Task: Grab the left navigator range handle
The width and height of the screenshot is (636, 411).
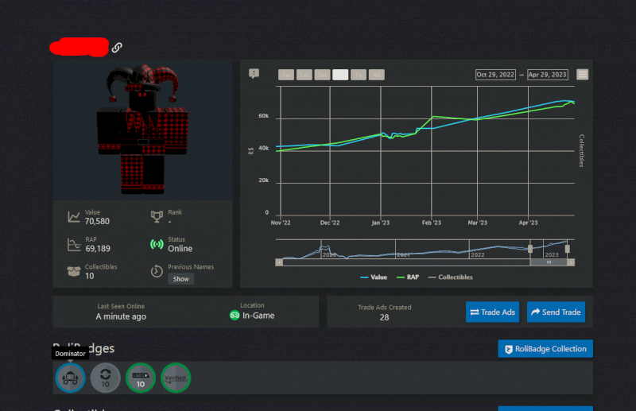Action: coord(530,249)
